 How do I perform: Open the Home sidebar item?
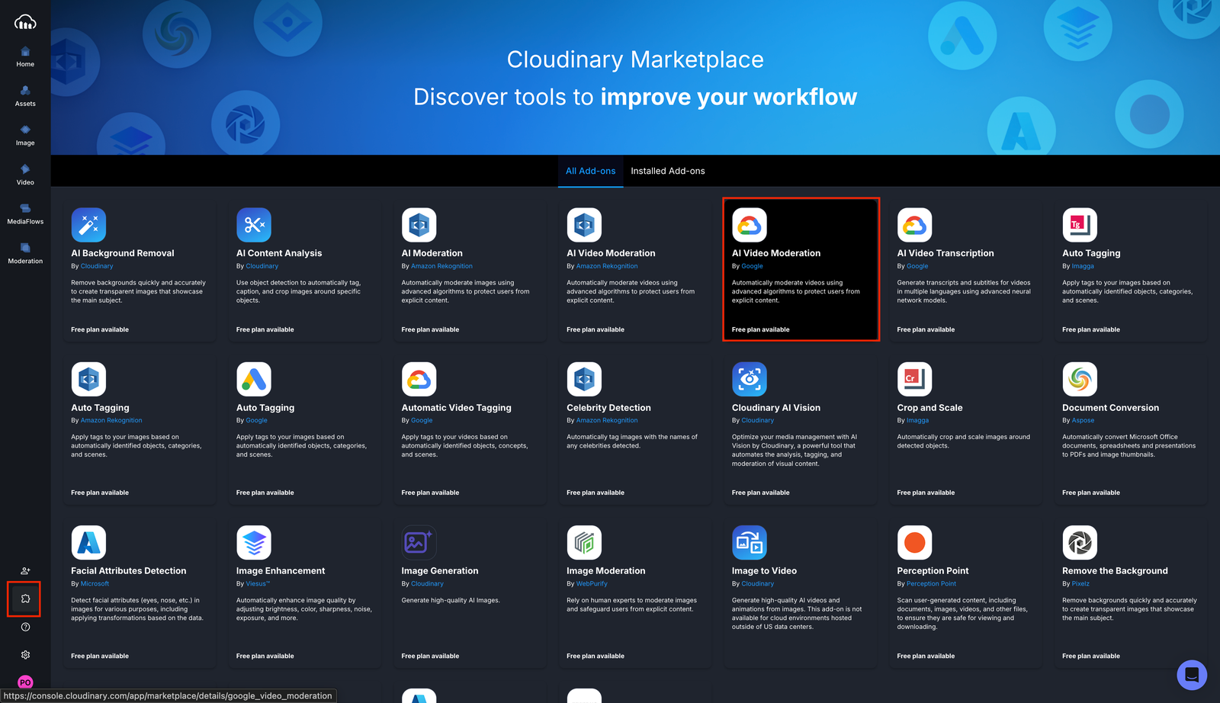pos(25,56)
